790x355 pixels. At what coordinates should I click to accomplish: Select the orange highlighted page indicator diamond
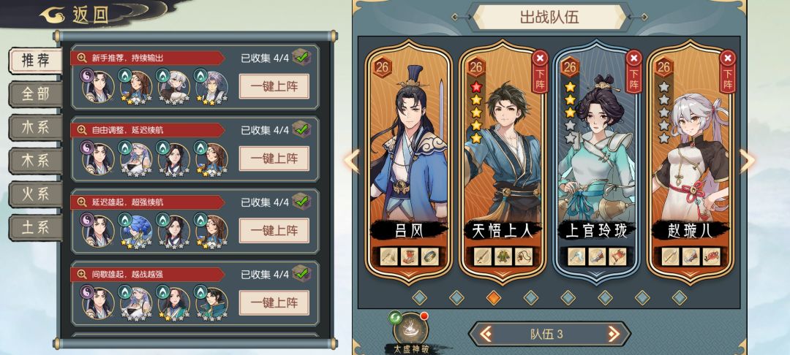494,298
